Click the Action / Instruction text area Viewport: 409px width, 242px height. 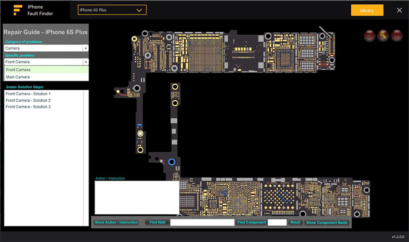[x=137, y=198]
